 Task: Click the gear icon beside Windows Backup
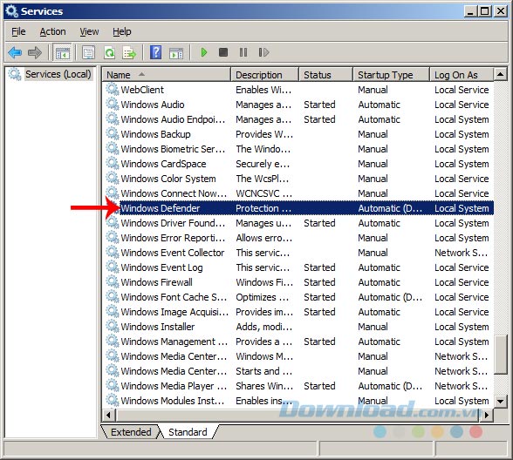click(x=113, y=133)
